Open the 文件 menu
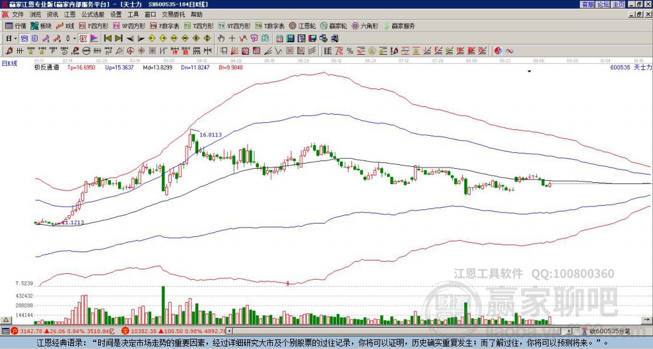653x349 pixels. tap(18, 15)
